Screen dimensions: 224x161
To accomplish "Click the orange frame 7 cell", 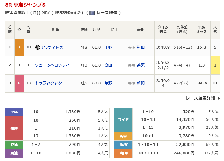I will tap(19, 48).
